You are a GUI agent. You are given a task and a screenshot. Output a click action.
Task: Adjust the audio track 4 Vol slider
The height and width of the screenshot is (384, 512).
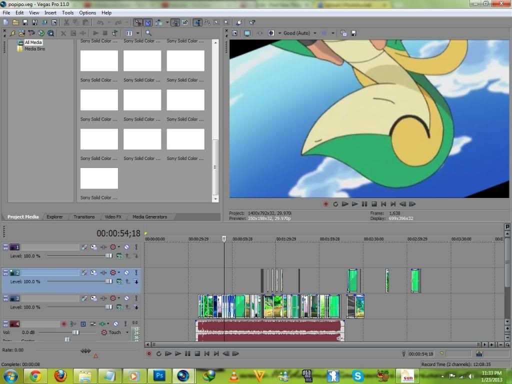point(75,332)
